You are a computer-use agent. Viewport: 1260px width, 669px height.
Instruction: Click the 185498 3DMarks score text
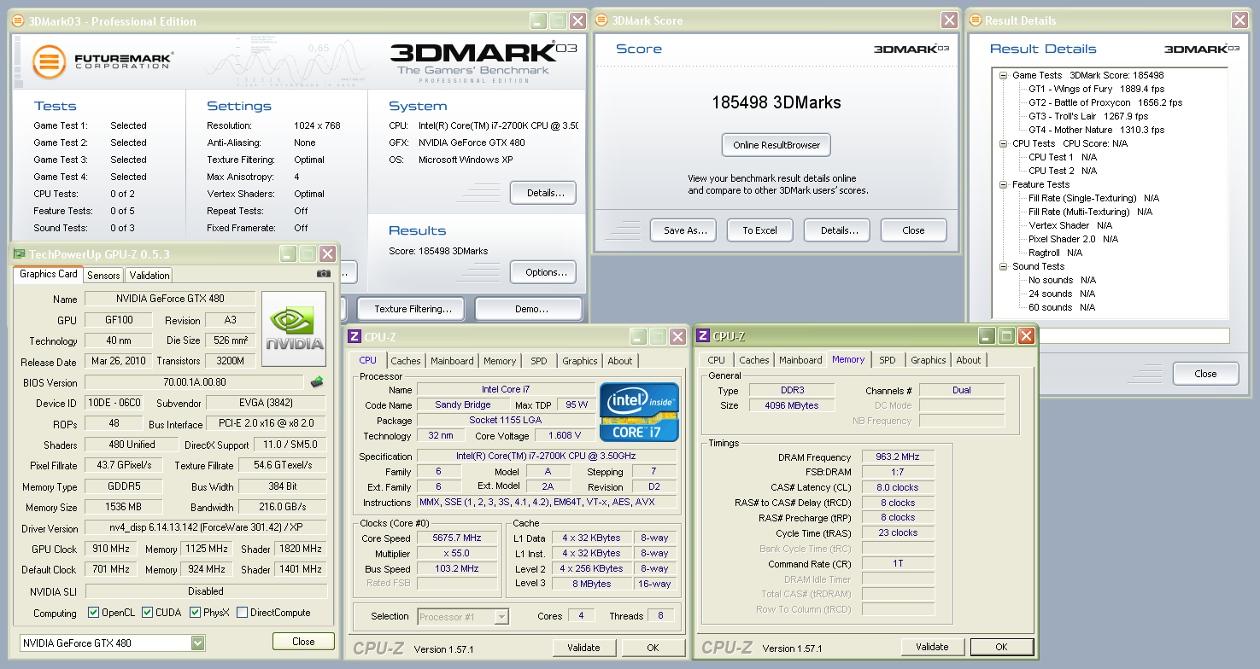click(x=777, y=102)
